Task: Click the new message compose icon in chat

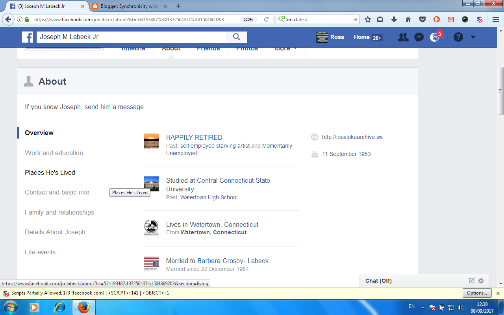Action: click(472, 281)
